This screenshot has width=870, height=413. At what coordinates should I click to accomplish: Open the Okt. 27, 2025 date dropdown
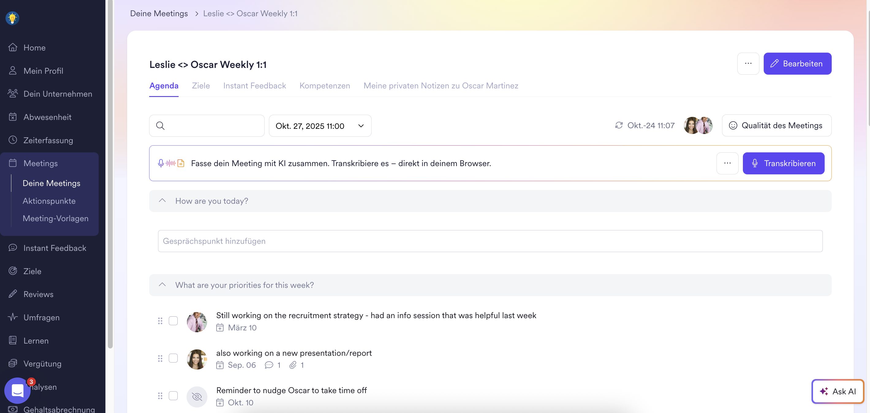coord(320,126)
